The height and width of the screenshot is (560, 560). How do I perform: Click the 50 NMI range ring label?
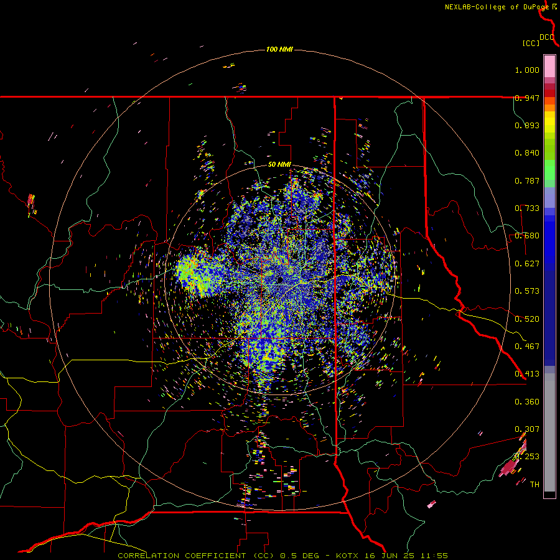(279, 165)
